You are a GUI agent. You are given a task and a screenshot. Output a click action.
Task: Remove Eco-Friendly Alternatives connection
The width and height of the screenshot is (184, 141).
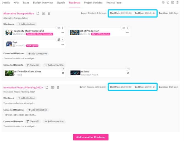pyautogui.click(x=63, y=73)
